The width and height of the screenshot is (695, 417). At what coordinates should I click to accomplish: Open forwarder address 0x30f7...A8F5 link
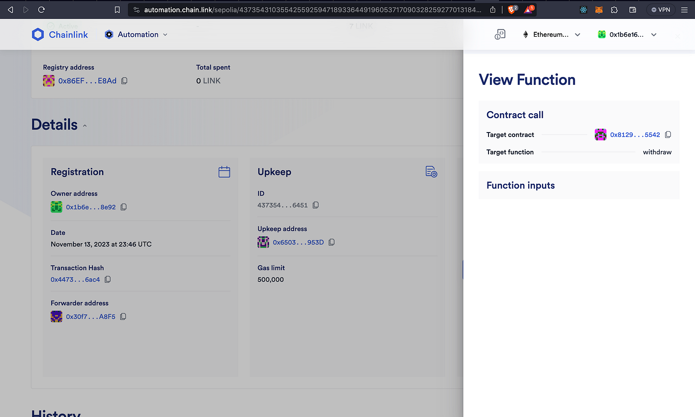pyautogui.click(x=91, y=316)
